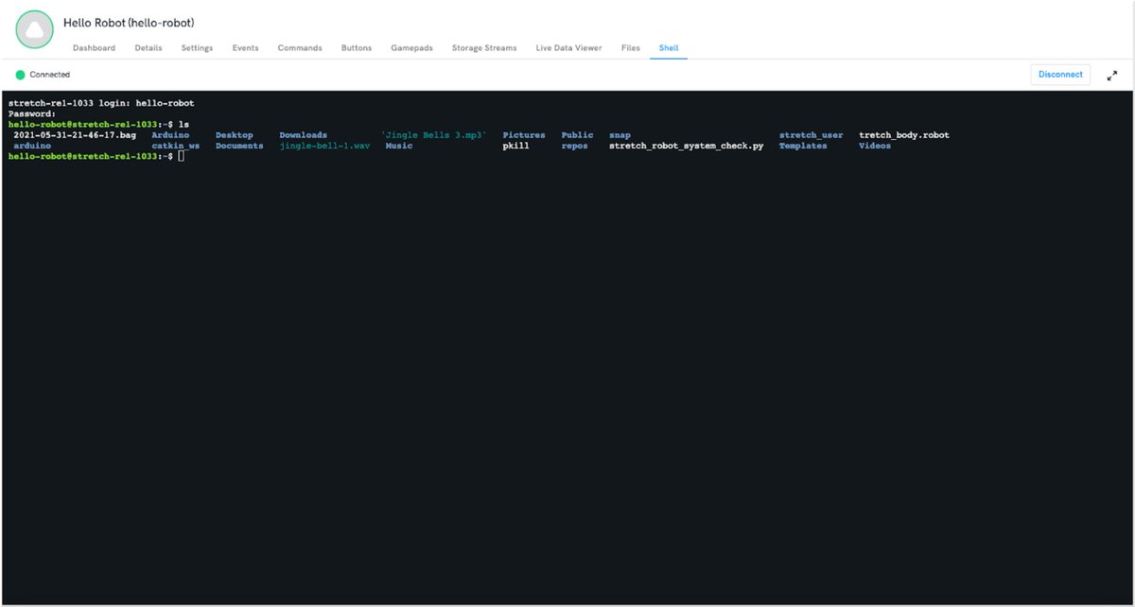
Task: Click the capitalized Arduino directory name
Action: (170, 135)
